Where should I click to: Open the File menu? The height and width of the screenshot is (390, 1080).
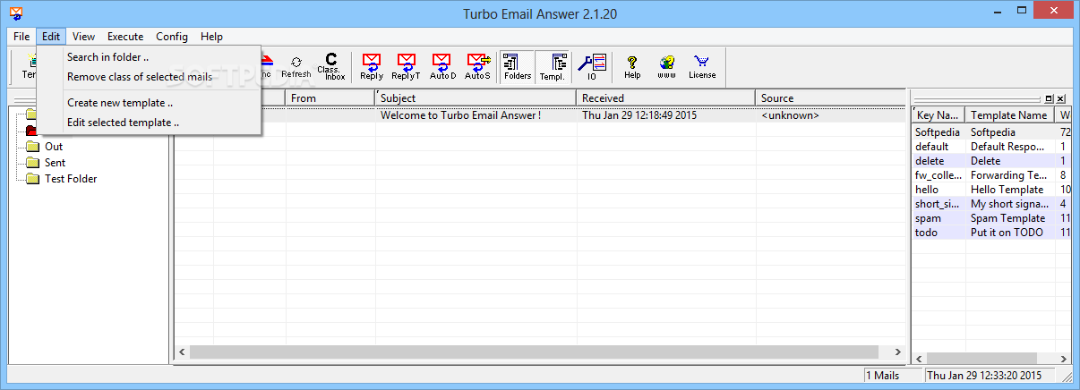tap(21, 37)
